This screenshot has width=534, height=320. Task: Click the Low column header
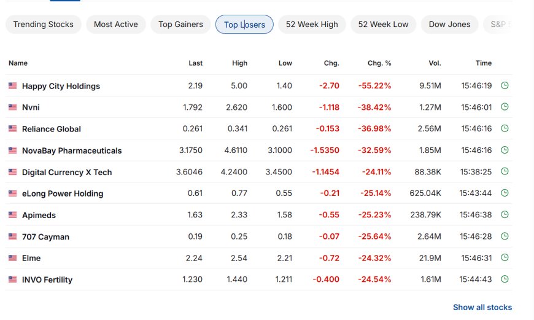(x=285, y=63)
